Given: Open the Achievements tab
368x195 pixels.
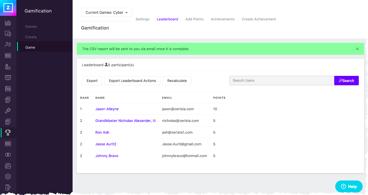Looking at the screenshot, I should pyautogui.click(x=223, y=19).
